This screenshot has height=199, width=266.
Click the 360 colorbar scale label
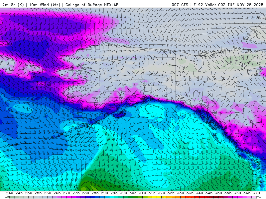tap(237, 193)
